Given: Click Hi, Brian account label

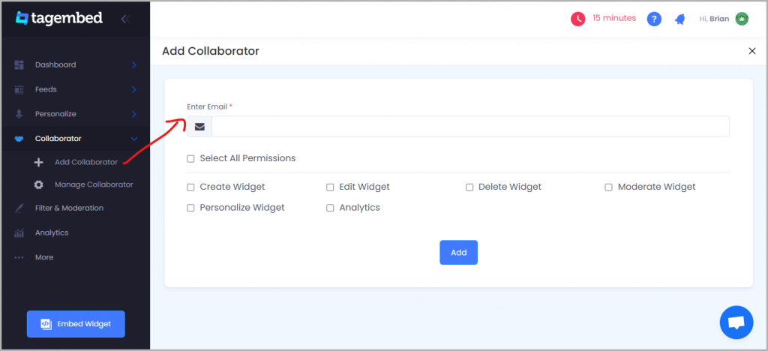Looking at the screenshot, I should pos(714,19).
